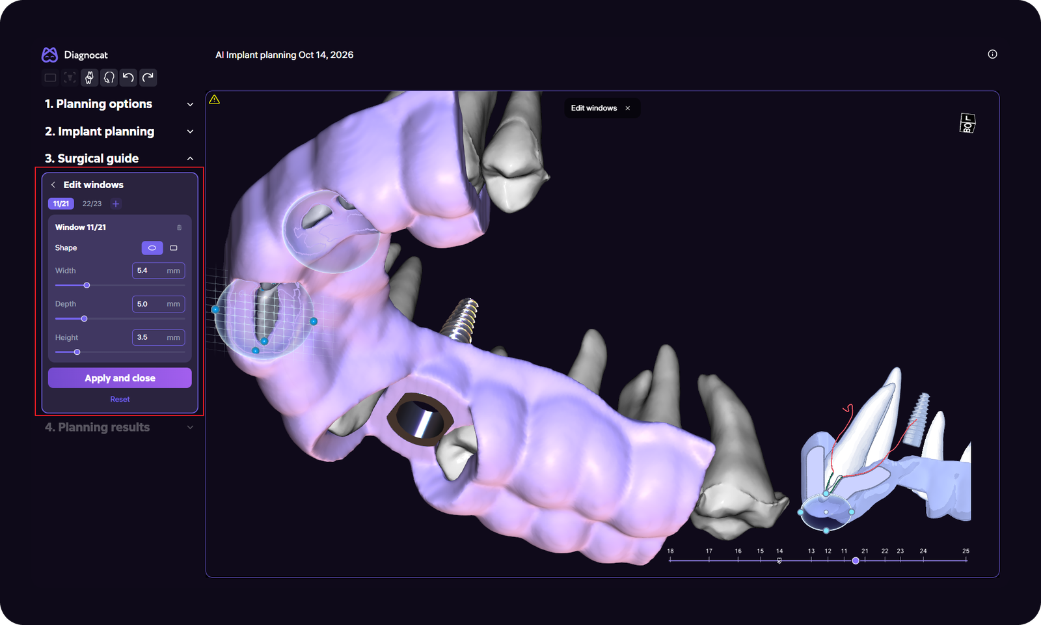Click the Height slider handle
The image size is (1041, 625).
[x=77, y=352]
